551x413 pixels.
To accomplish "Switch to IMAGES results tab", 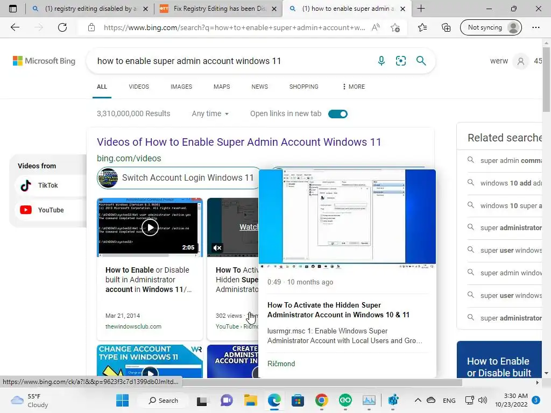I will click(x=181, y=87).
